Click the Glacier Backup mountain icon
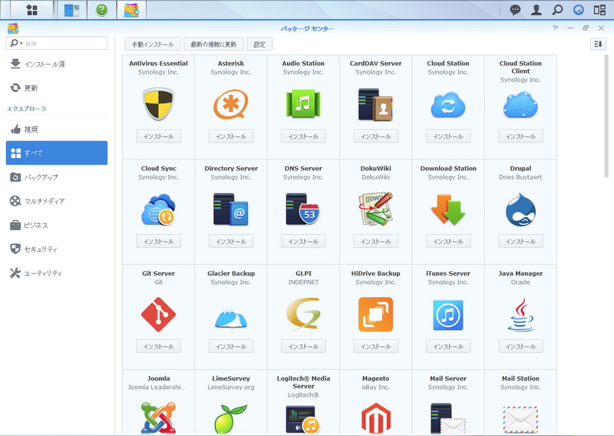 231,317
